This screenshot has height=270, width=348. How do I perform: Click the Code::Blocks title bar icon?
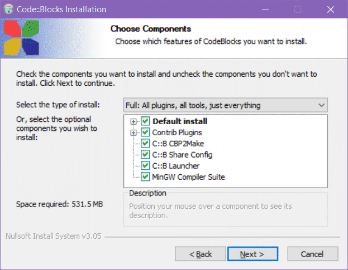pos(9,9)
